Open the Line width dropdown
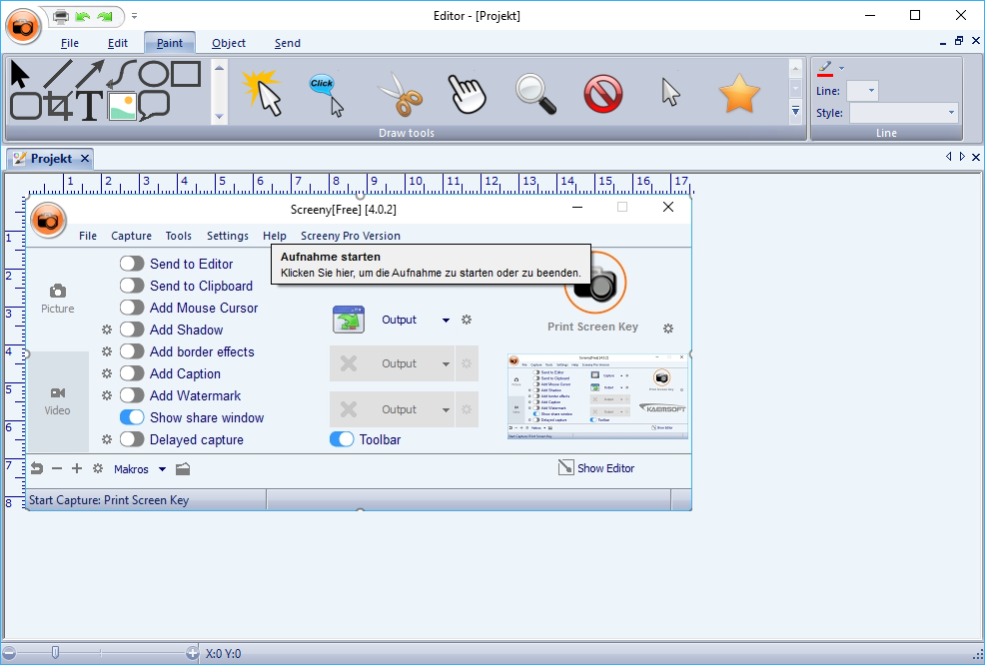 click(x=862, y=91)
